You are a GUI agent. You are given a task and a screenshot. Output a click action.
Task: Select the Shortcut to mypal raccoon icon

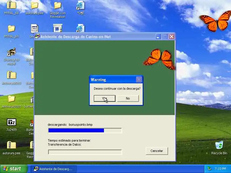[x=11, y=52]
